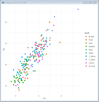Click the Netball legend color dot
The width and height of the screenshot is (99, 102).
[x=86, y=46]
